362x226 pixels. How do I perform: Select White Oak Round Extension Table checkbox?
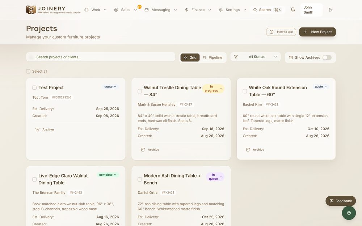coord(245,91)
